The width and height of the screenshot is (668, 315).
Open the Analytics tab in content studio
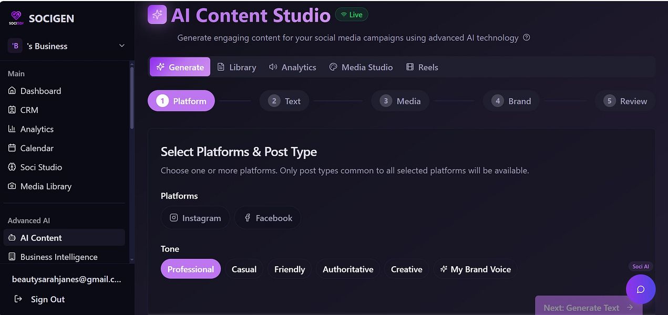pos(292,67)
